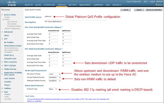Open the FEEDBACK menu

[x=117, y=5]
